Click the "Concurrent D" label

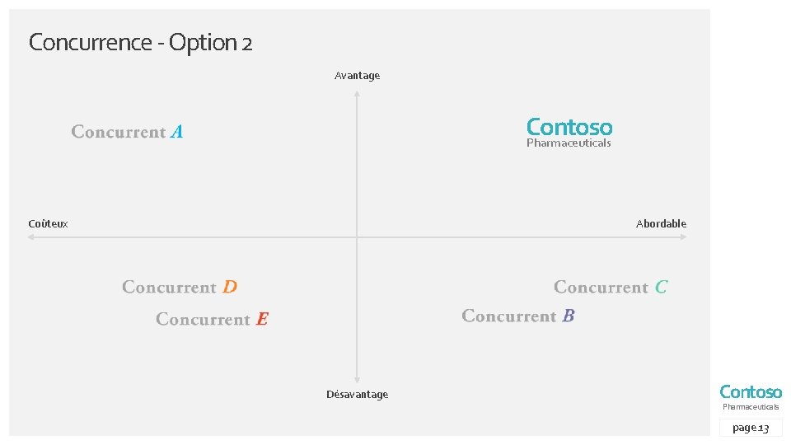(x=180, y=288)
